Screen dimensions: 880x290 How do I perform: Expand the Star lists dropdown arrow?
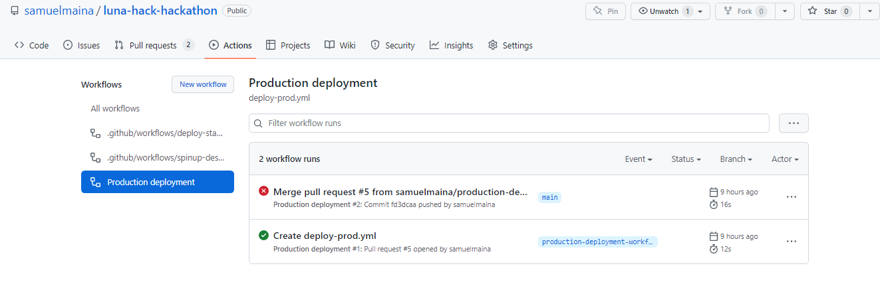tap(869, 11)
